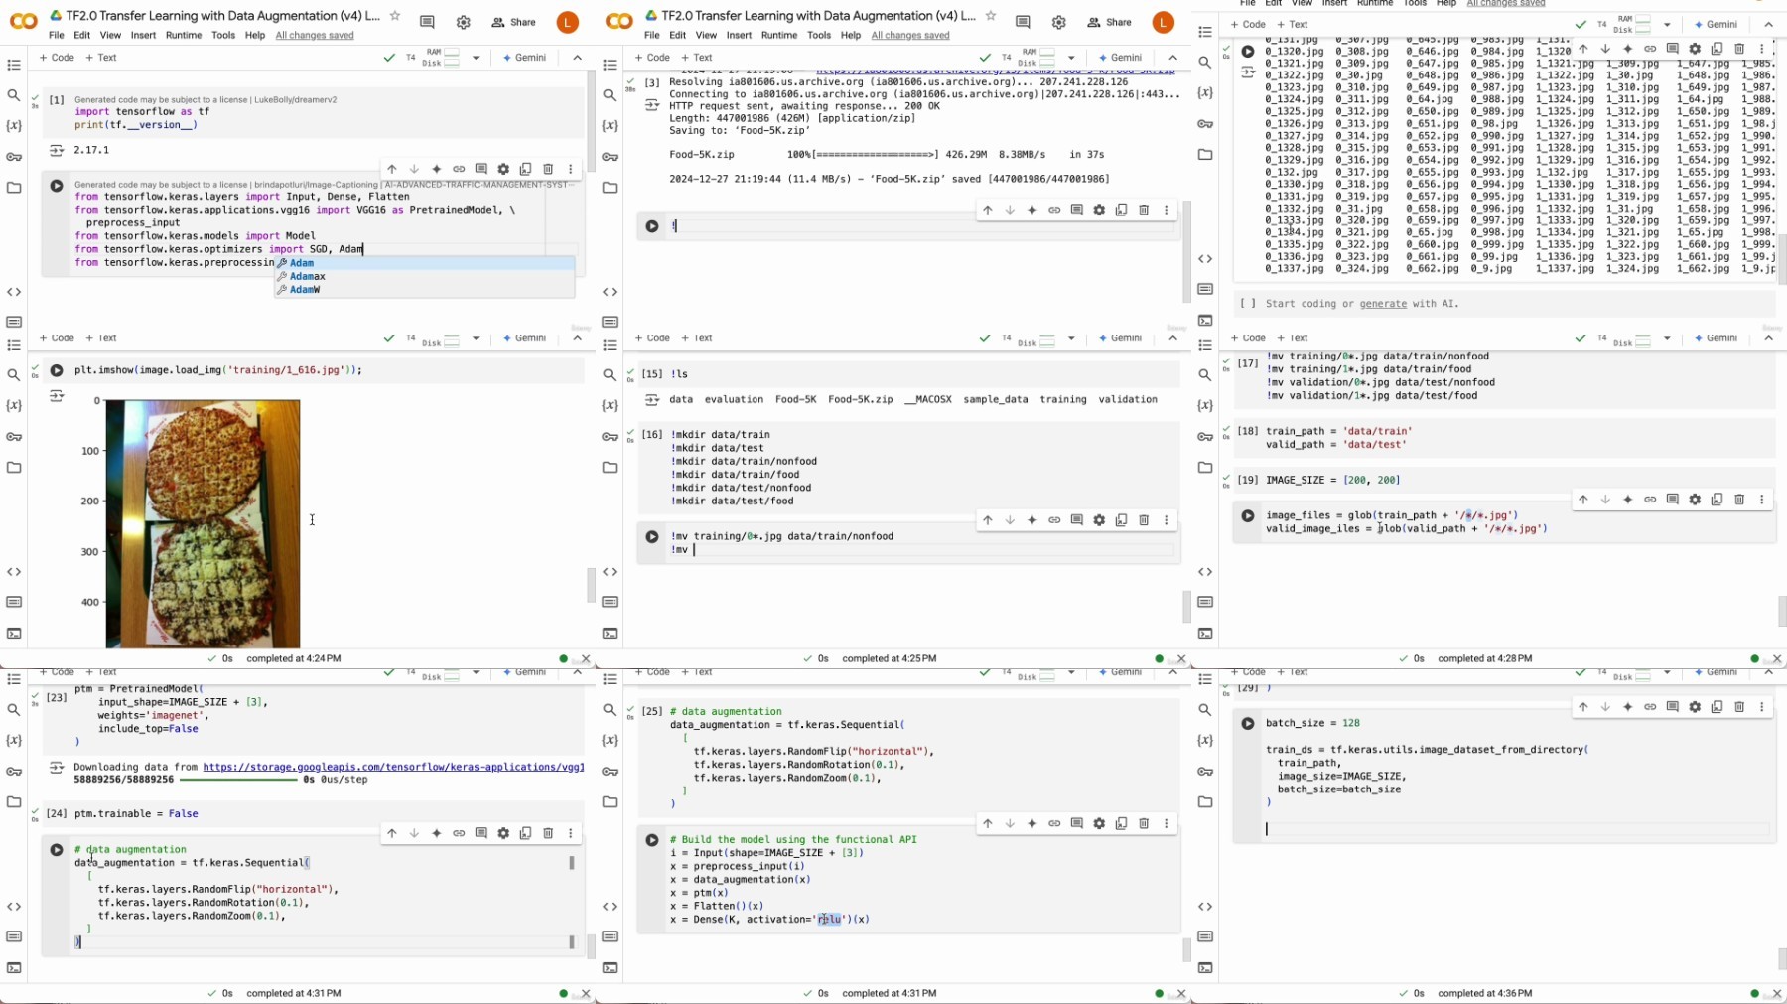Open the resource dropdown arrow above the plt.imshow cell
This screenshot has height=1004, width=1787.
[476, 338]
